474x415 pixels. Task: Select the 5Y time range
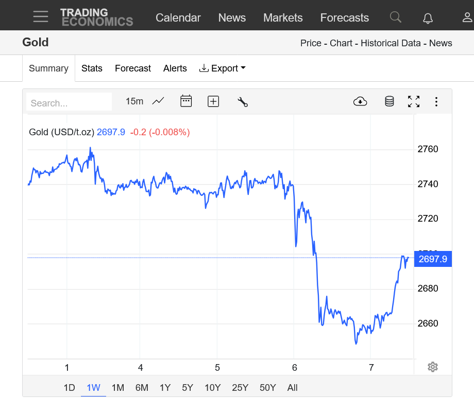pos(188,388)
